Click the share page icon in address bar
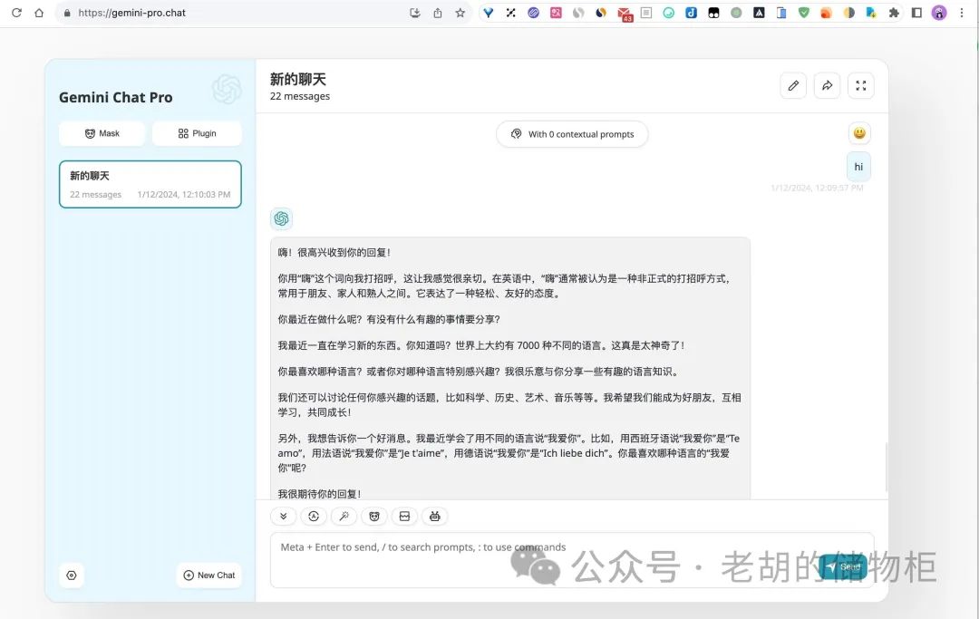This screenshot has height=619, width=979. click(x=438, y=13)
